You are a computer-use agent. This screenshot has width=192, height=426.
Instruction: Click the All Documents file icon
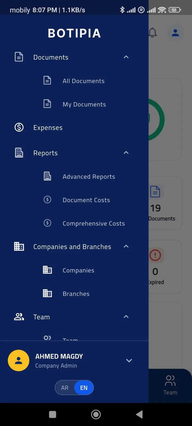click(x=47, y=80)
